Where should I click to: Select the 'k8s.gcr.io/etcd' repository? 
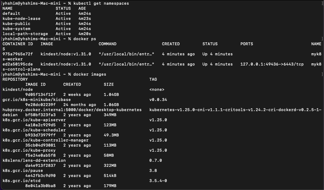coord(21,181)
